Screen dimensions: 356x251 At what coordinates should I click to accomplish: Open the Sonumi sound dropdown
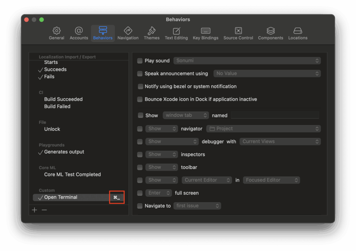pyautogui.click(x=247, y=60)
